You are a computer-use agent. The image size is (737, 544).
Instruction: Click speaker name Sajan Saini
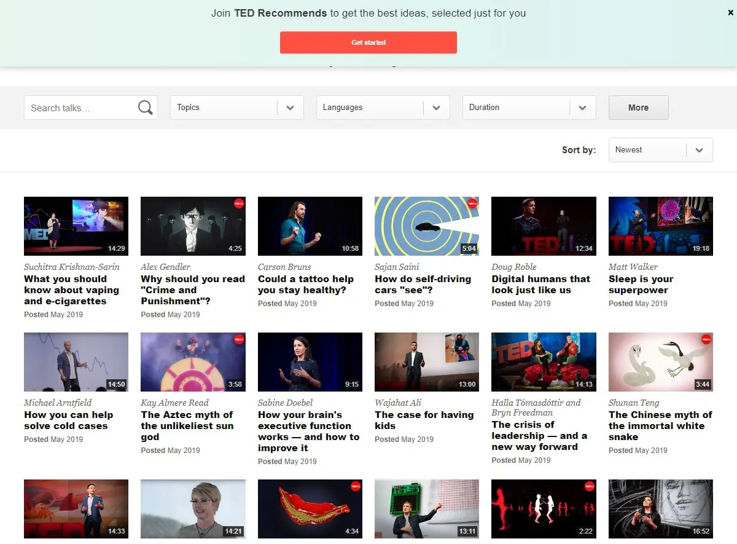[397, 267]
